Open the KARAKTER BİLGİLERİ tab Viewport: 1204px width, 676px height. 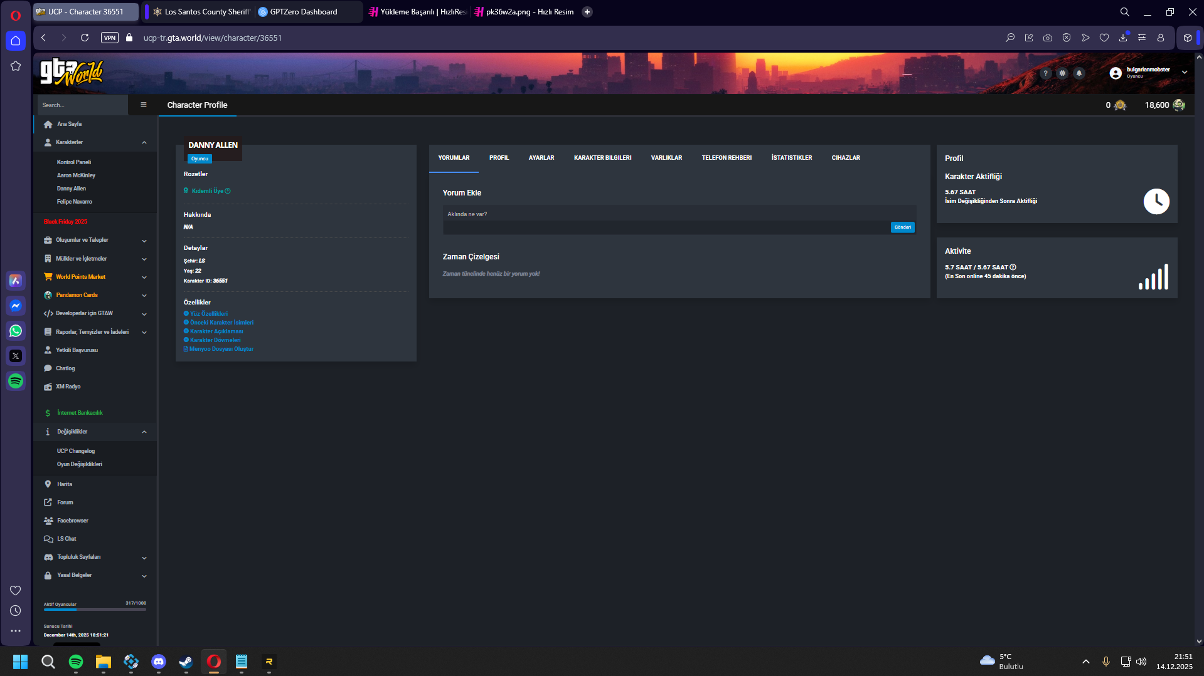[x=602, y=158]
